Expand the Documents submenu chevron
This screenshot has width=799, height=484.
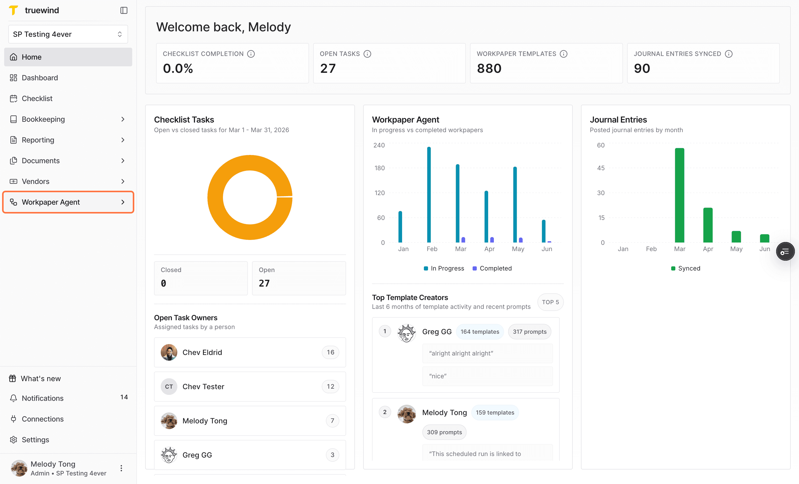(123, 161)
